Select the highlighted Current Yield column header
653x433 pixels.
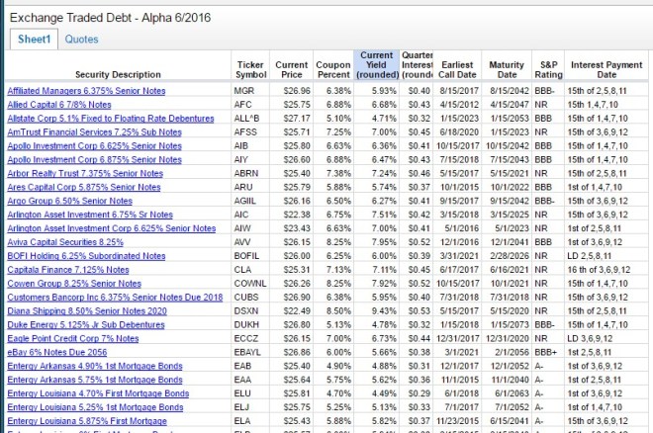point(377,65)
